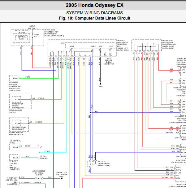Select the 'RELAY CONTROL MODULE' label
Viewport: 186px width, 188px height.
[x=22, y=32]
